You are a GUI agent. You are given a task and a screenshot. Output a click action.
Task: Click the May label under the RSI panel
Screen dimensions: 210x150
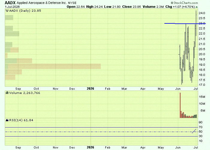(161, 148)
